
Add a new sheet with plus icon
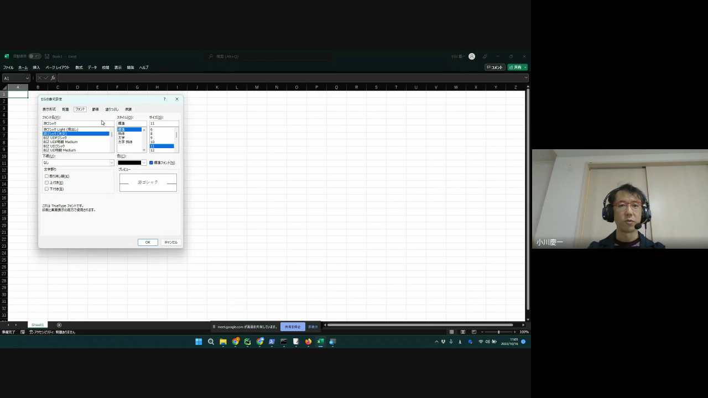click(x=59, y=325)
